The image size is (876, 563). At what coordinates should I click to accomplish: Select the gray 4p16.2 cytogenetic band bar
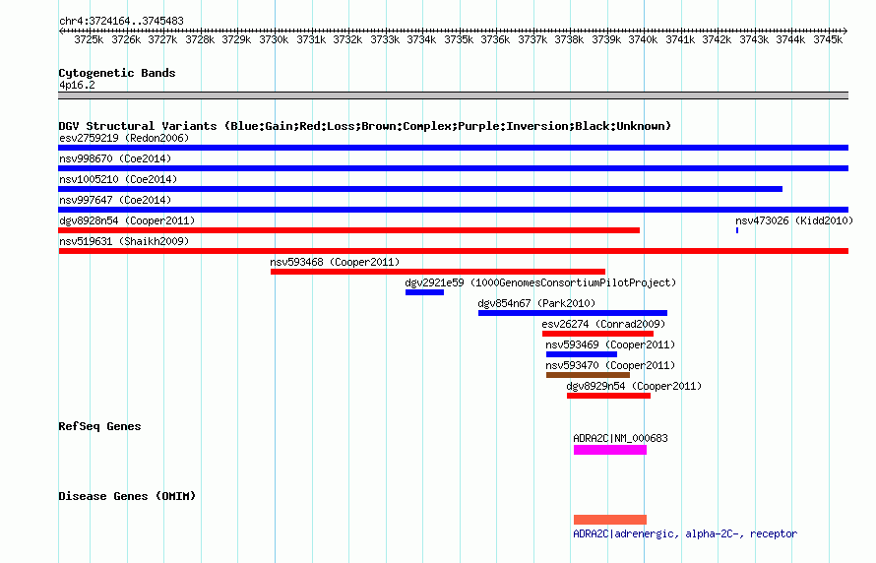point(453,95)
